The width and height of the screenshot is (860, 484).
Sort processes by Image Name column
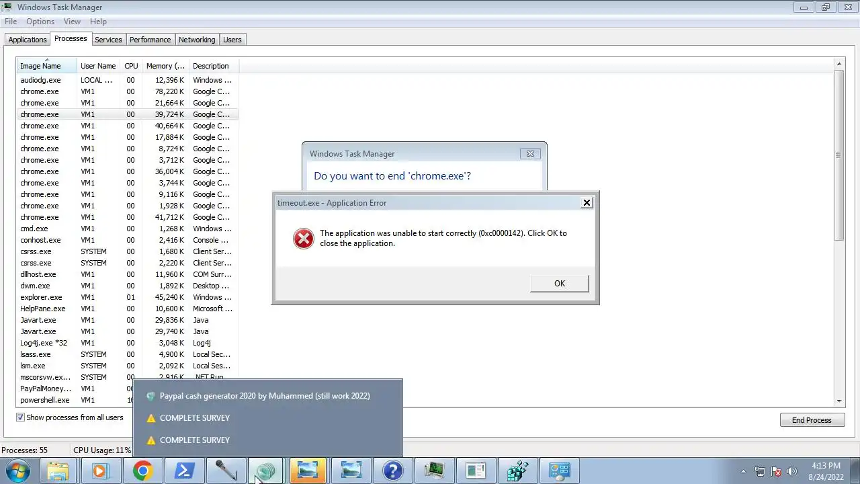click(x=46, y=66)
